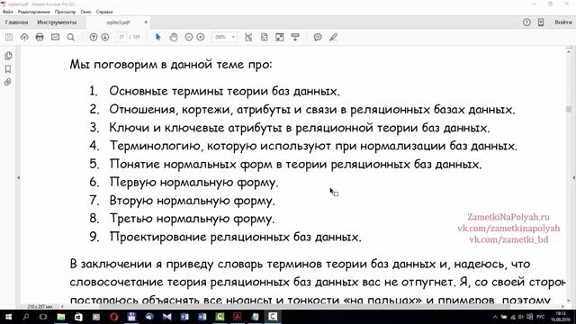
Task: Open Visual Studio taskbar icon
Action: point(166,317)
